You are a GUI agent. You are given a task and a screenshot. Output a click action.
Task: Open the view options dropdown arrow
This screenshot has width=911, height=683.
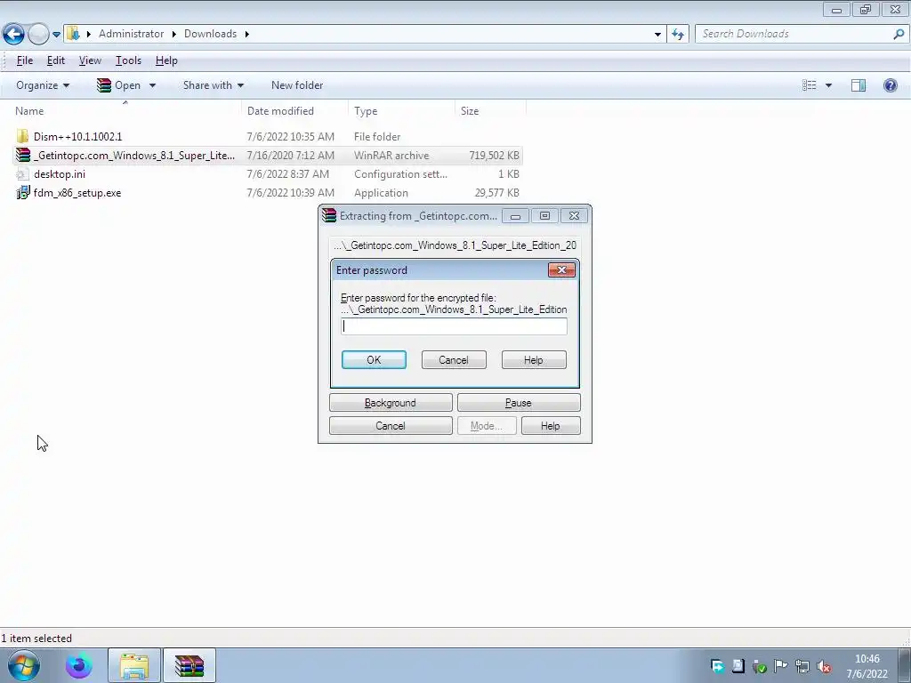click(828, 85)
